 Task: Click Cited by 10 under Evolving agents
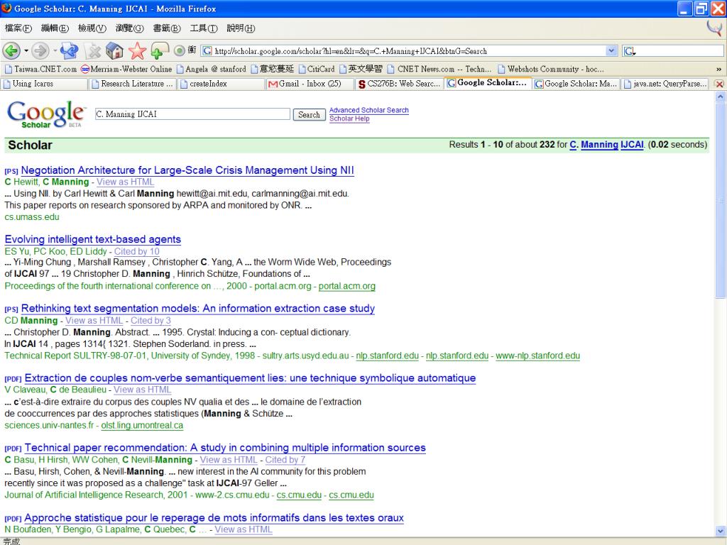tap(137, 251)
